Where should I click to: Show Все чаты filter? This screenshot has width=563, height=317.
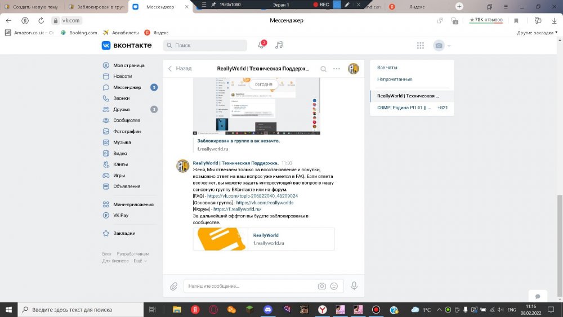[x=387, y=68]
